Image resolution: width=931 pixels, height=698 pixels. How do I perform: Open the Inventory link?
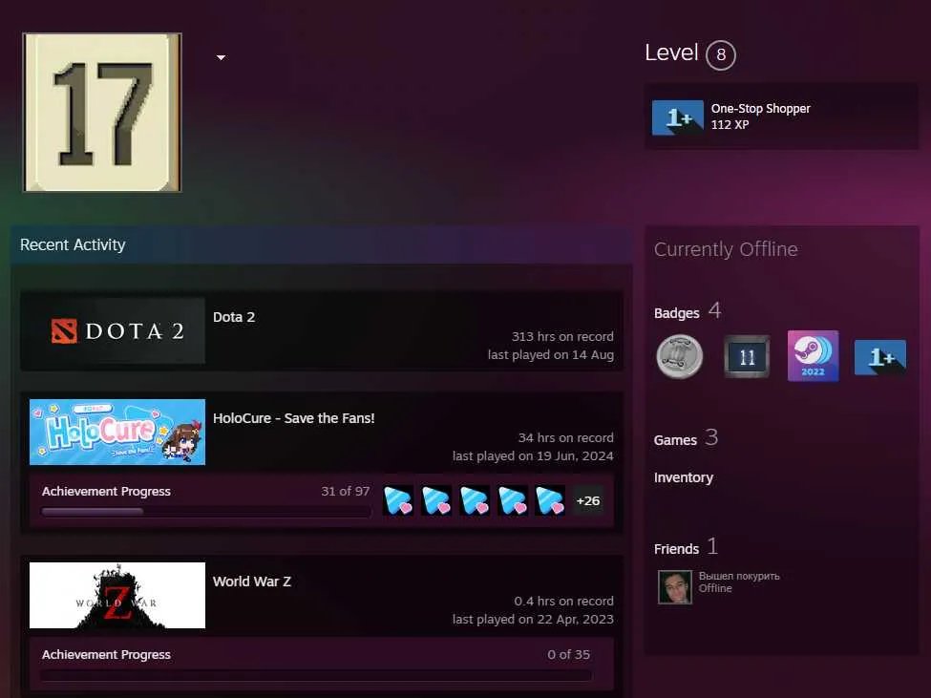(684, 477)
